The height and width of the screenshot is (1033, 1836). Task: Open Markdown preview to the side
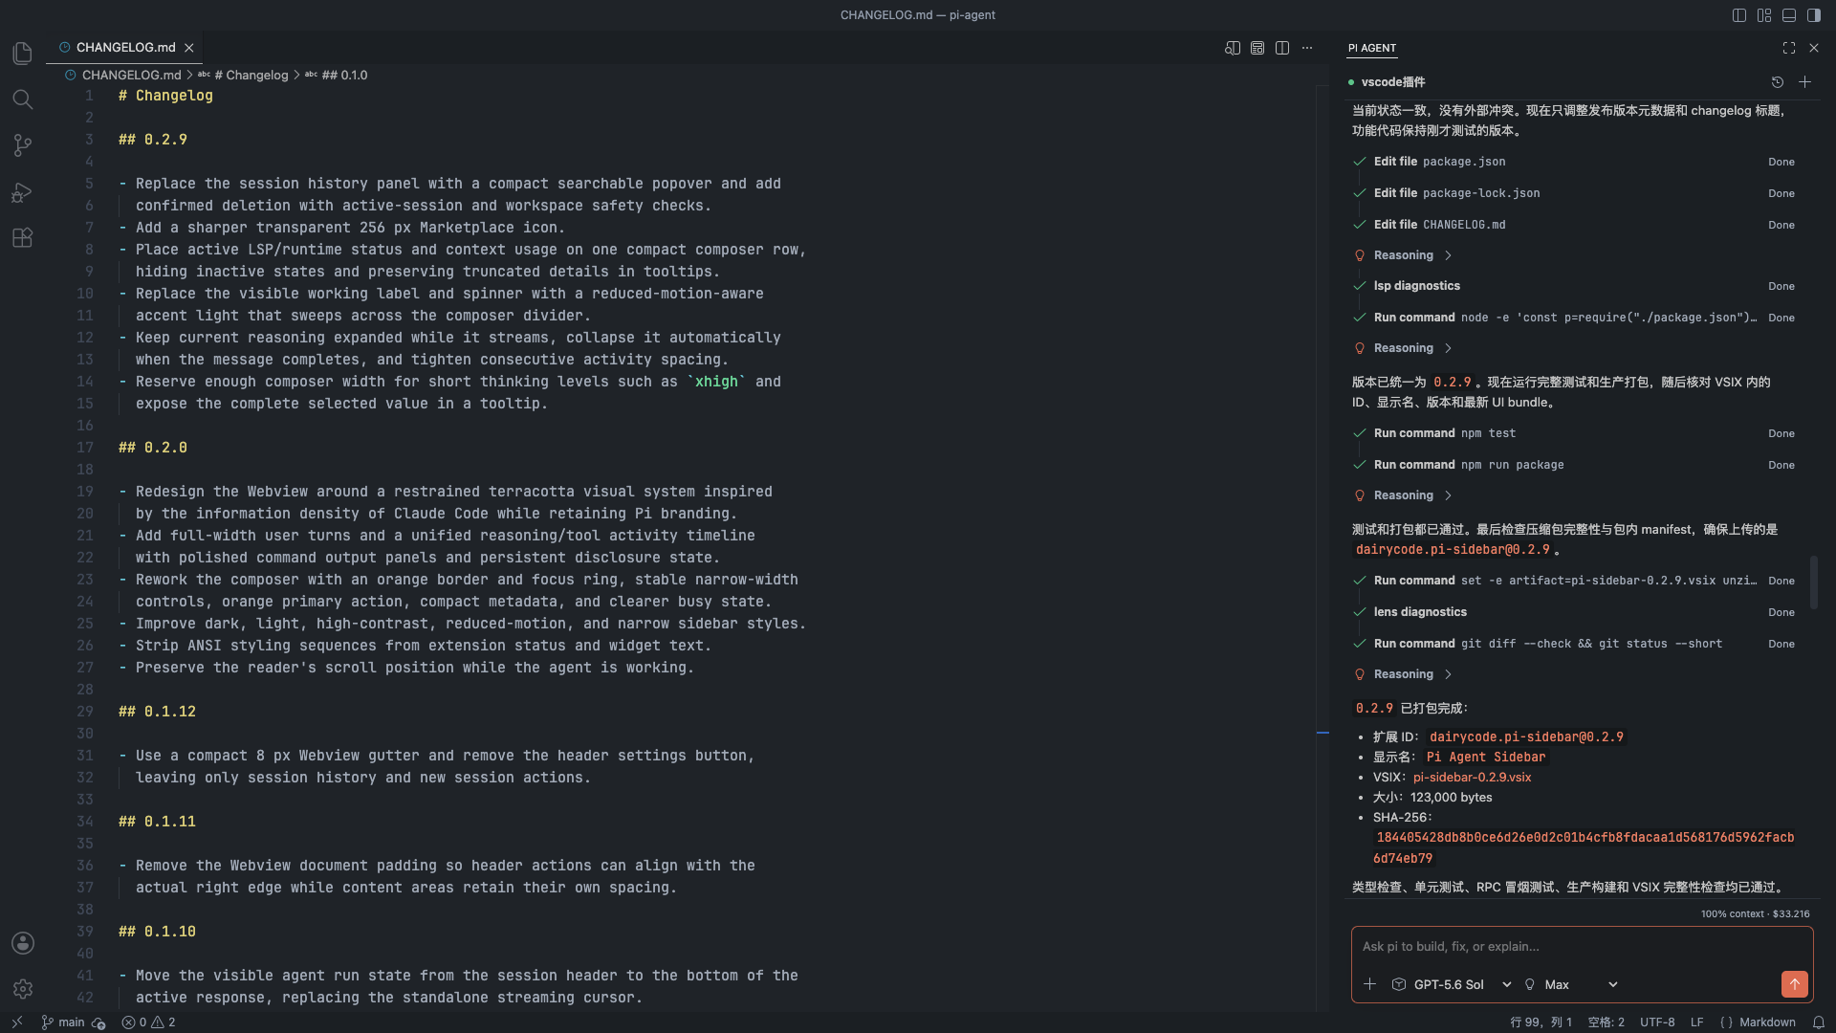tap(1233, 48)
